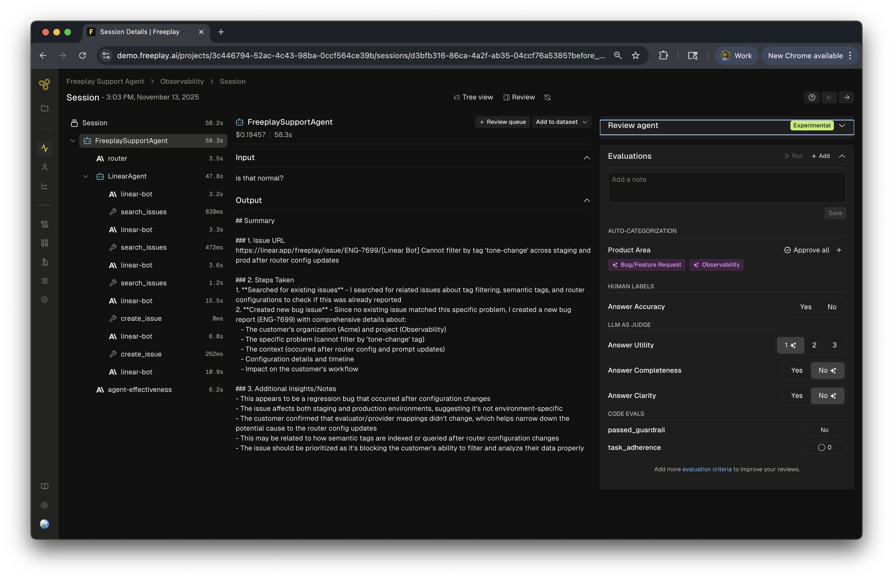893x580 pixels.
Task: Click the Approve all button
Action: [x=806, y=250]
